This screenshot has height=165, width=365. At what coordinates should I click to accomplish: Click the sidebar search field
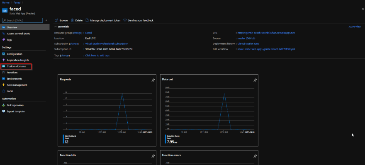[22, 20]
